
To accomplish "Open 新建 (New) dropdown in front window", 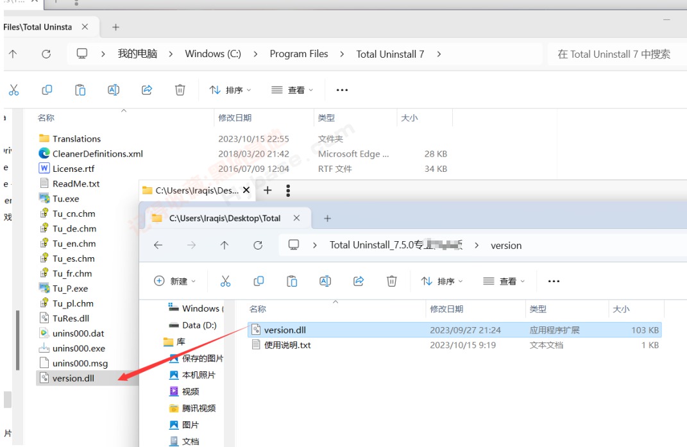I will coord(174,282).
